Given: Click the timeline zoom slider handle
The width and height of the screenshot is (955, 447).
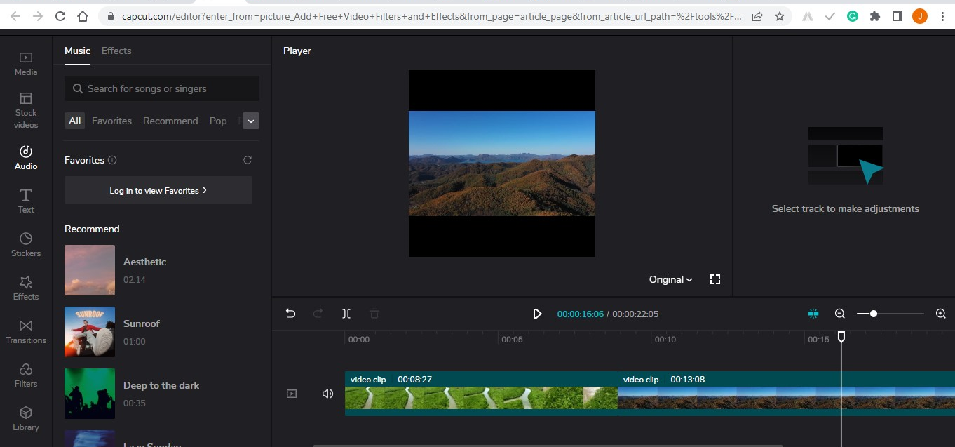Looking at the screenshot, I should tap(874, 314).
